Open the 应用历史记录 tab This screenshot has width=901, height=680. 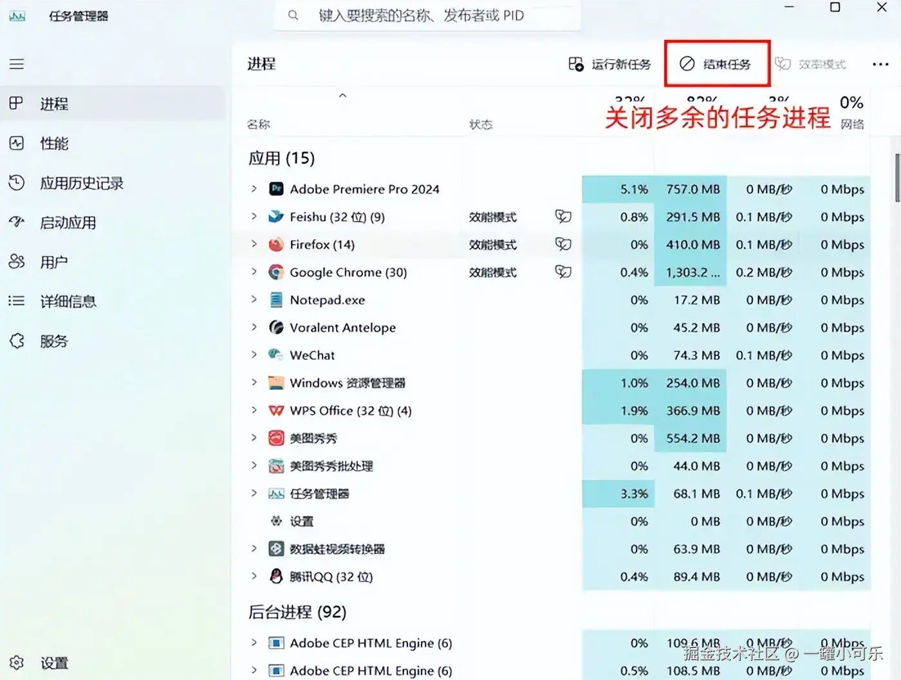point(113,183)
